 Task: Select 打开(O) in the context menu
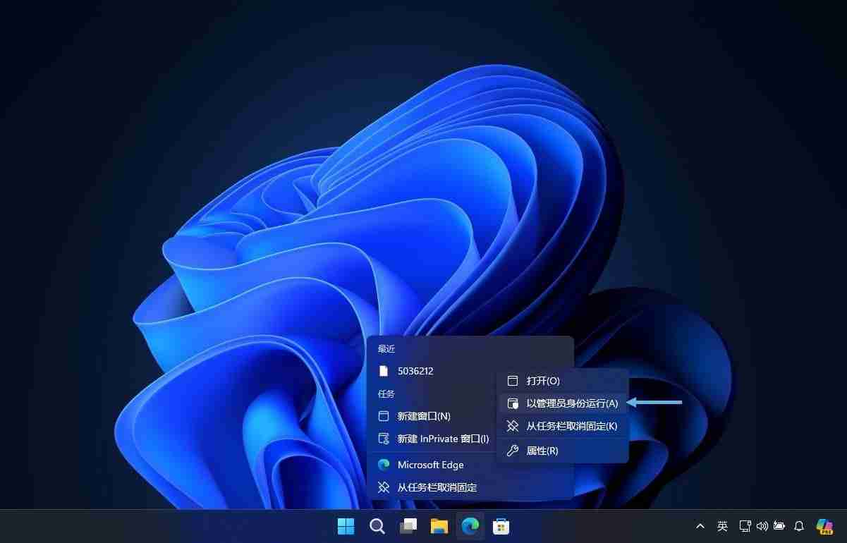coord(542,381)
